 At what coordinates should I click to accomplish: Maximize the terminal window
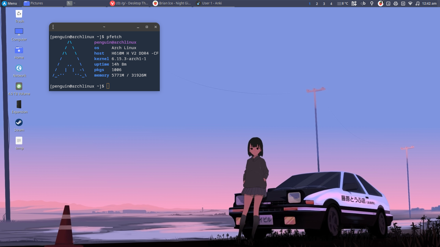click(x=147, y=27)
